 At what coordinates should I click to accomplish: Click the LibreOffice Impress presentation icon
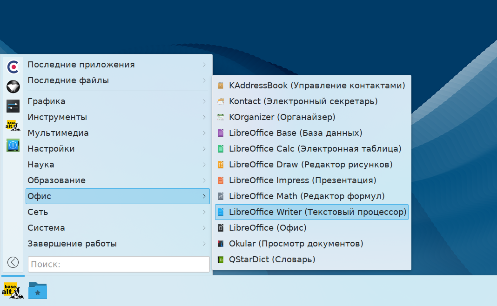click(x=221, y=180)
